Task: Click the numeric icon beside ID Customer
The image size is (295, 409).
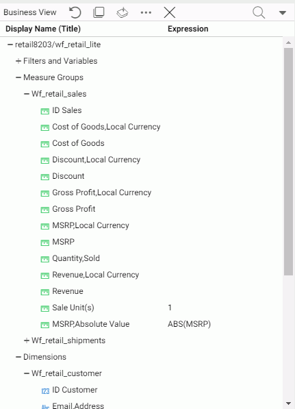Action: coord(45,391)
